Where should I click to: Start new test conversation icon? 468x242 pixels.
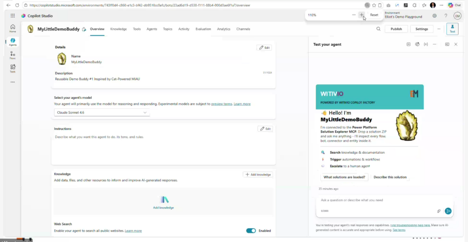pyautogui.click(x=408, y=44)
